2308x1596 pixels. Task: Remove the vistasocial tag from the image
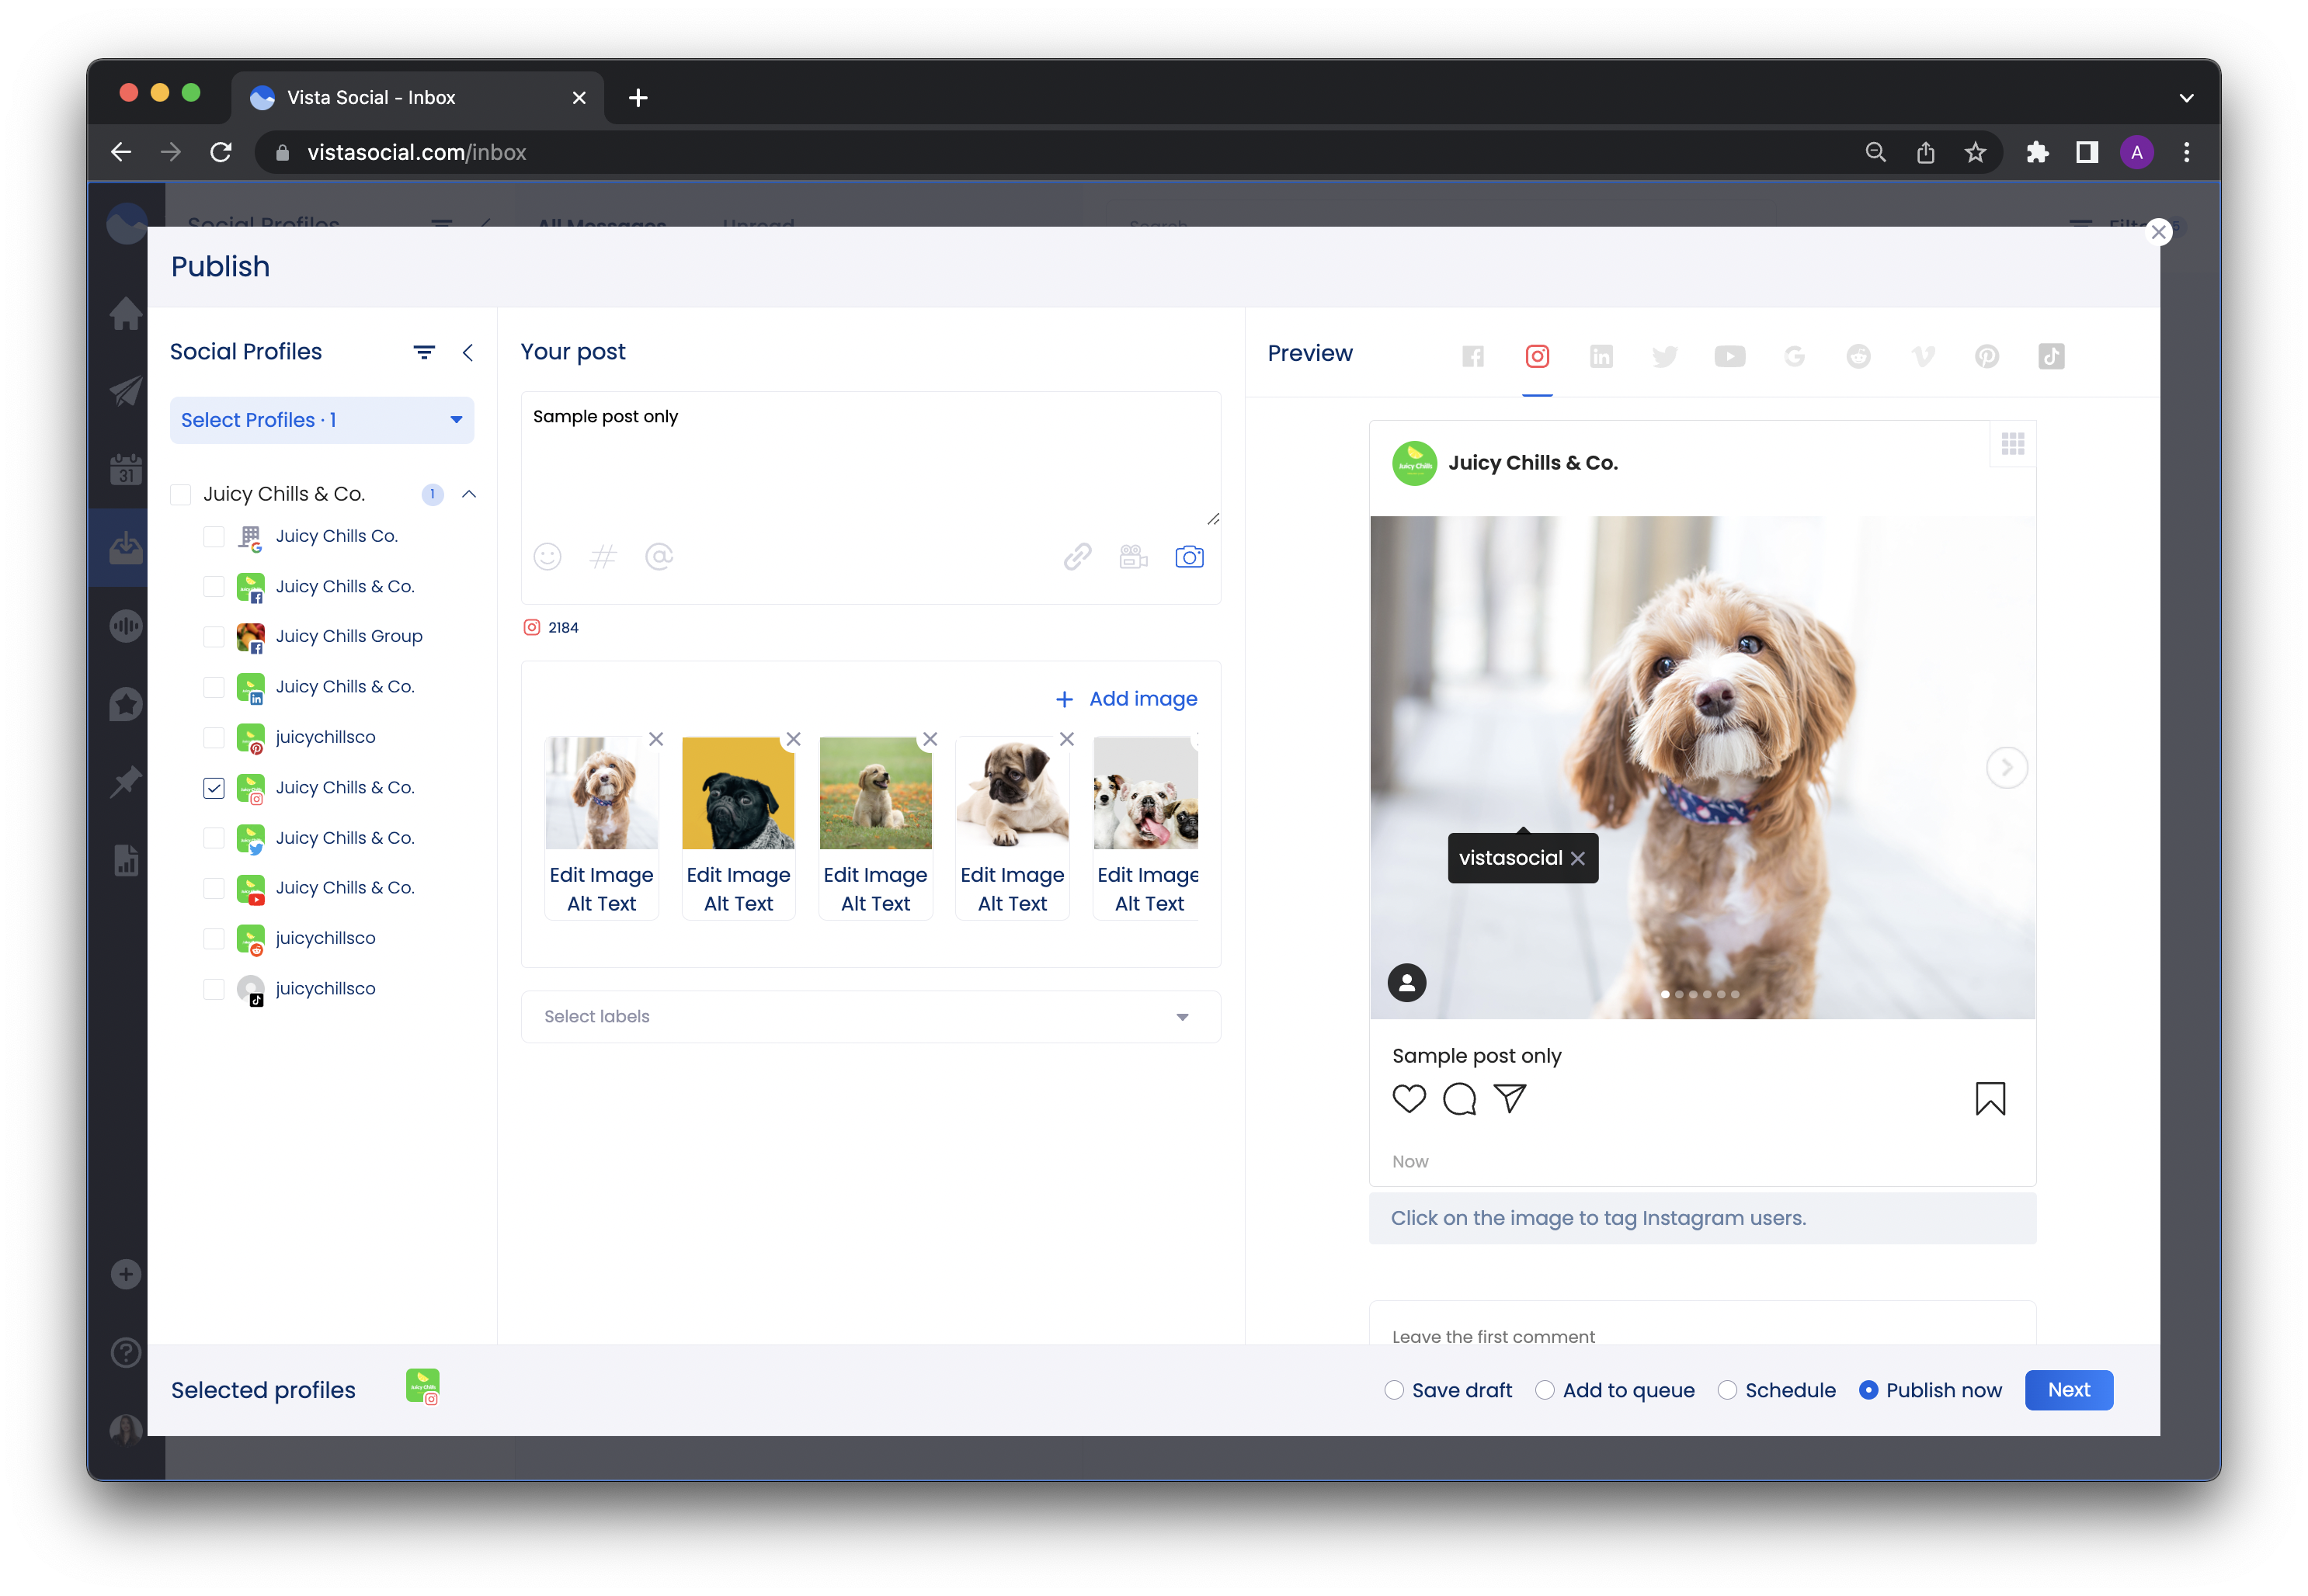click(1578, 859)
